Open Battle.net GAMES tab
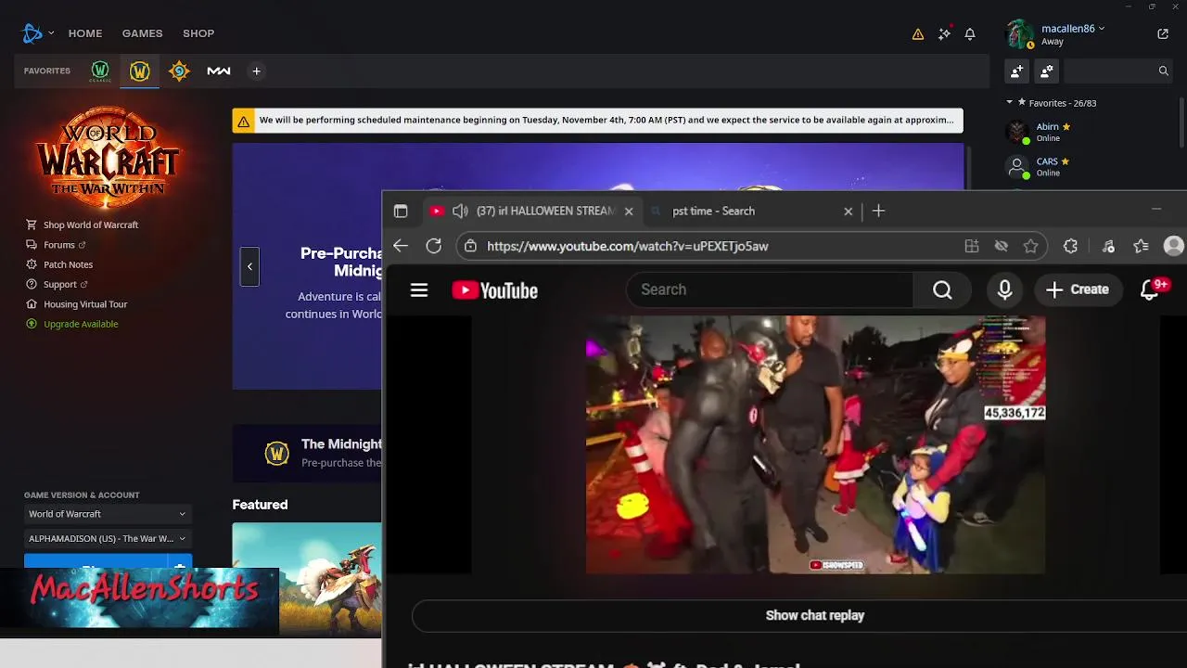Image resolution: width=1187 pixels, height=668 pixels. pyautogui.click(x=142, y=33)
